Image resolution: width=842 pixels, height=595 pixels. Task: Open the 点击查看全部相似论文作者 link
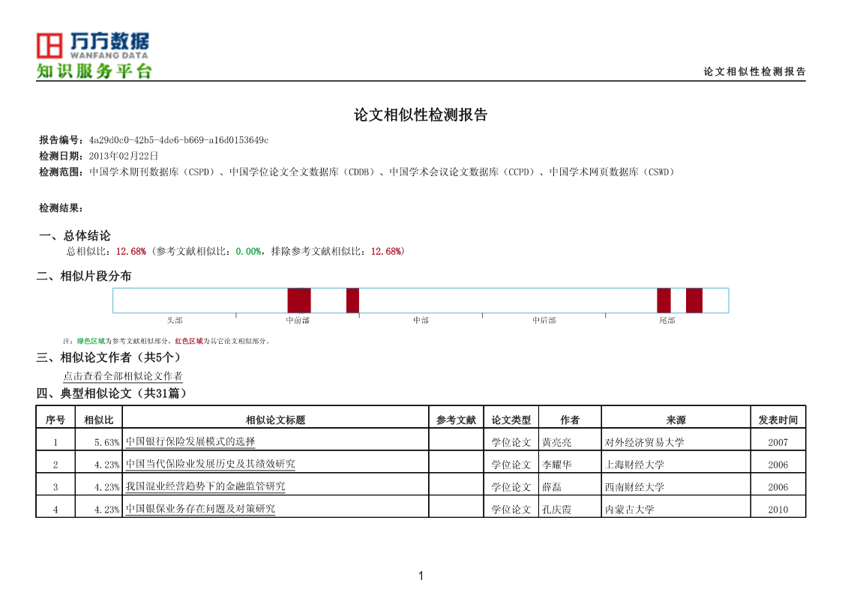tap(123, 376)
